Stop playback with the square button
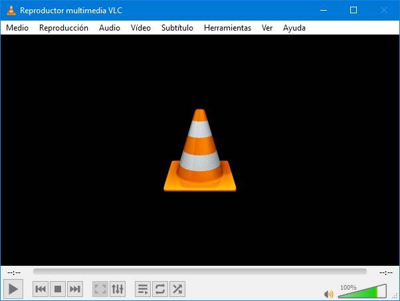 coord(58,289)
